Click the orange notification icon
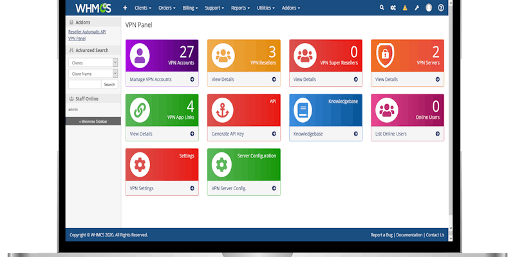 [x=405, y=8]
